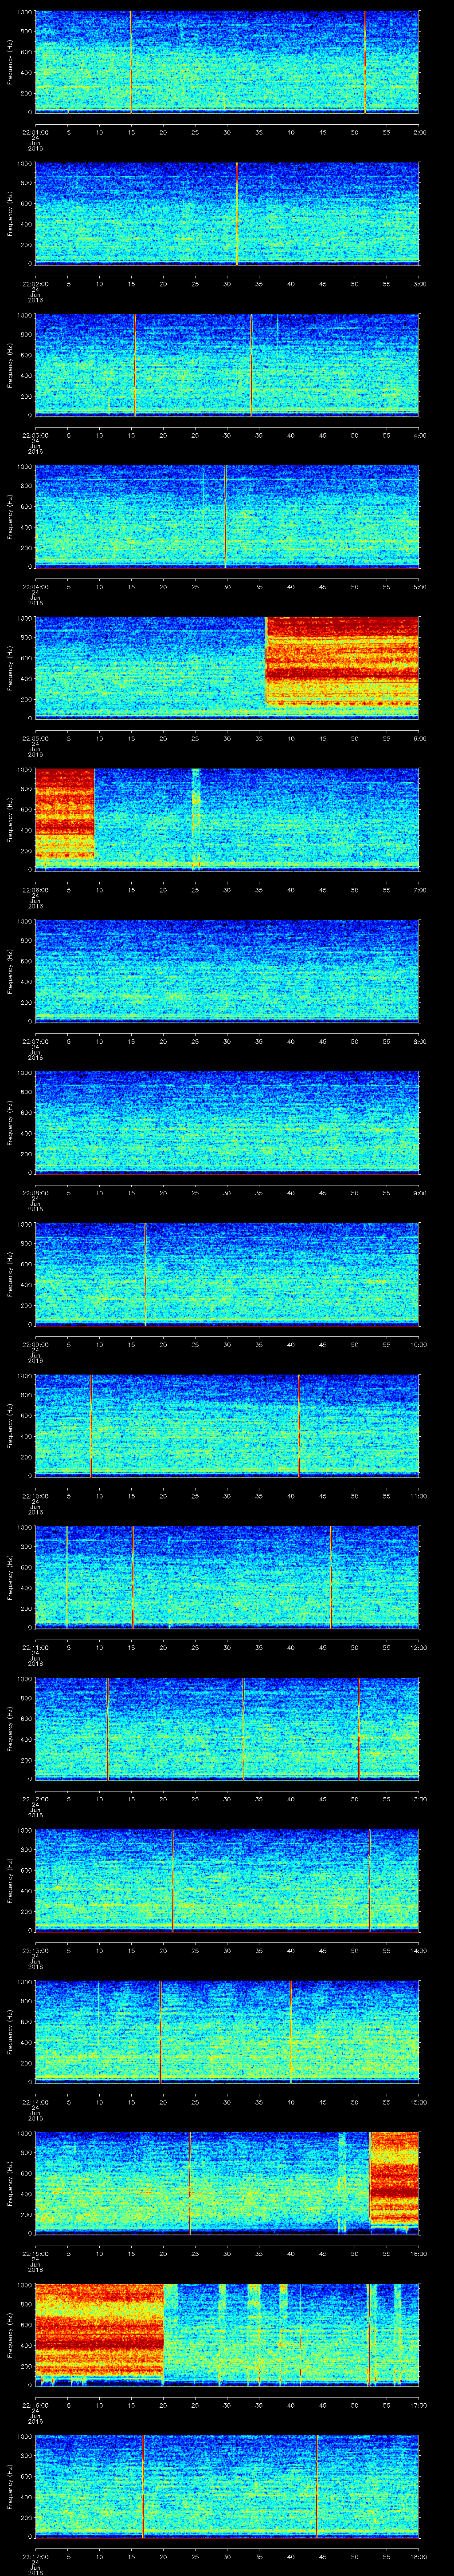The height and width of the screenshot is (2576, 454).
Task: Click the 22:16:00 start time label
Action: 35,2405
